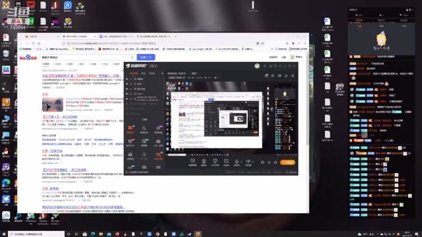Toggle the lock icon of the topmost source row
The height and width of the screenshot is (237, 422).
(x=131, y=79)
